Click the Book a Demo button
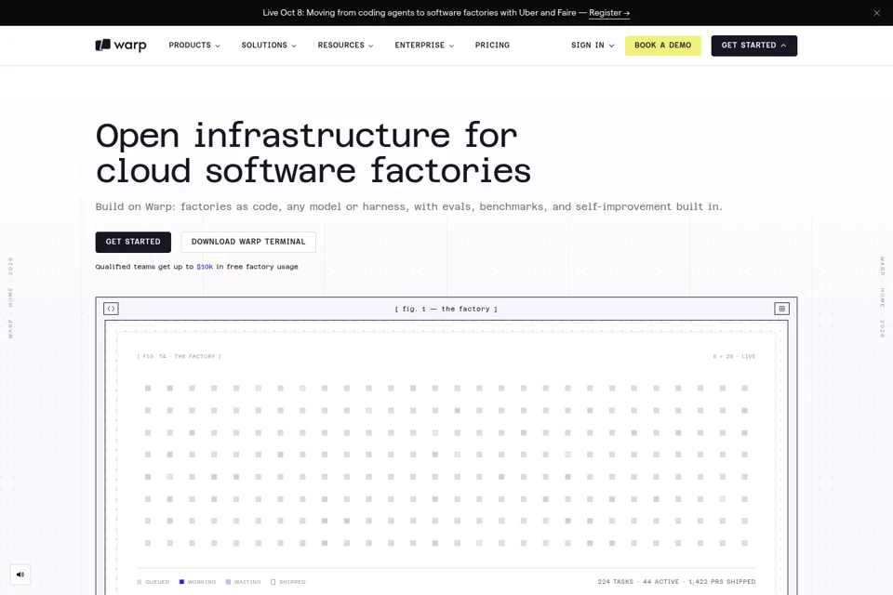This screenshot has width=893, height=595. [663, 46]
